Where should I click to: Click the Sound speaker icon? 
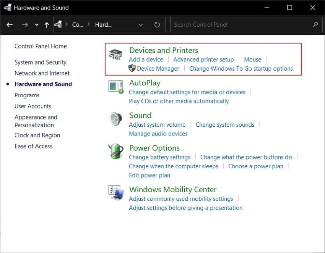point(115,119)
